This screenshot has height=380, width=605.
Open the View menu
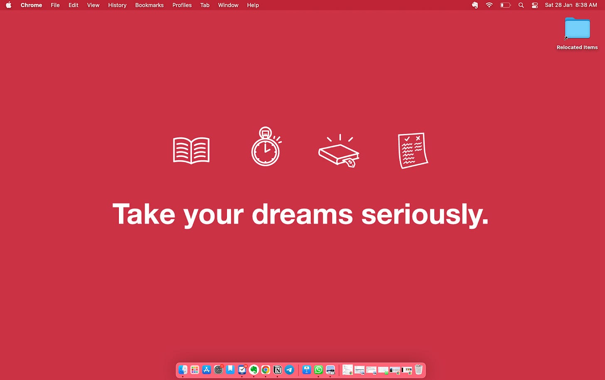(93, 5)
